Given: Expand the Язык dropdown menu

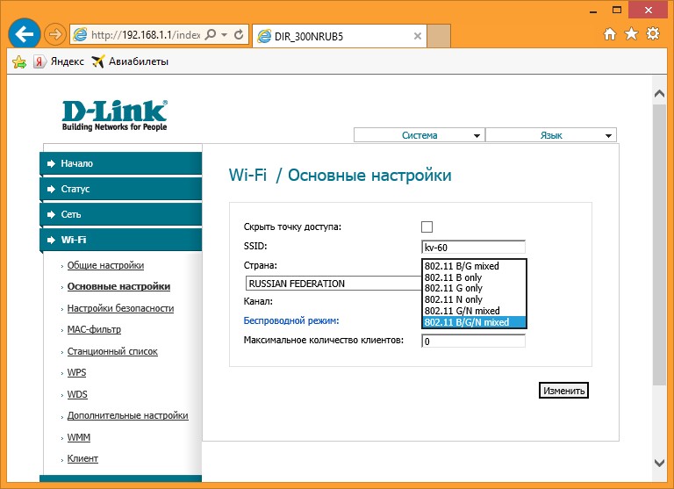Looking at the screenshot, I should [x=551, y=135].
